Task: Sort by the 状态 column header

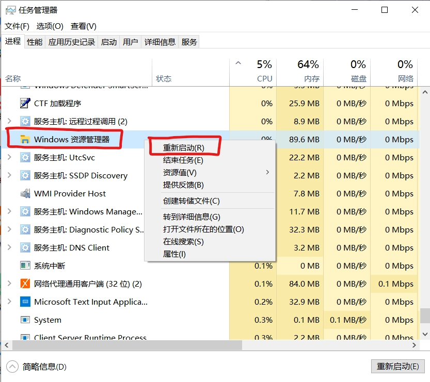Action: point(190,72)
